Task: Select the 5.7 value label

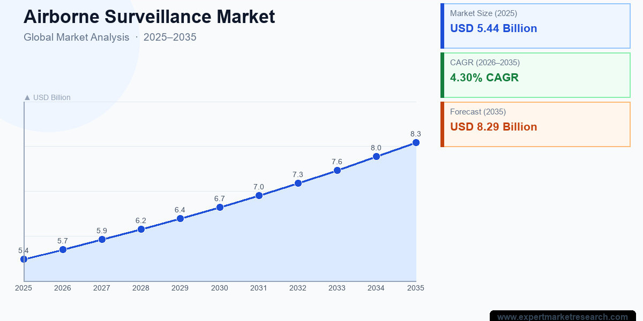Action: pos(63,241)
